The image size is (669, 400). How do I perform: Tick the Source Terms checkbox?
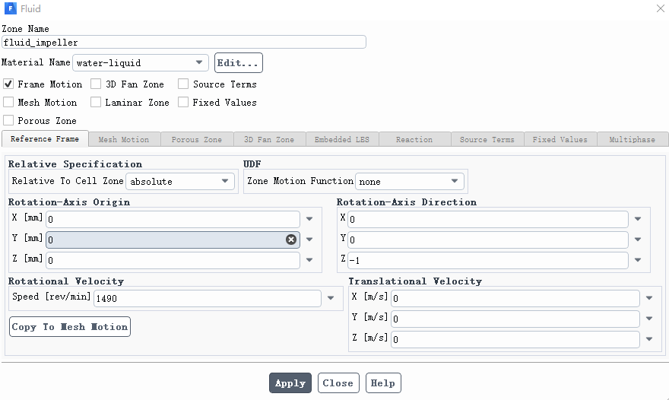click(183, 84)
